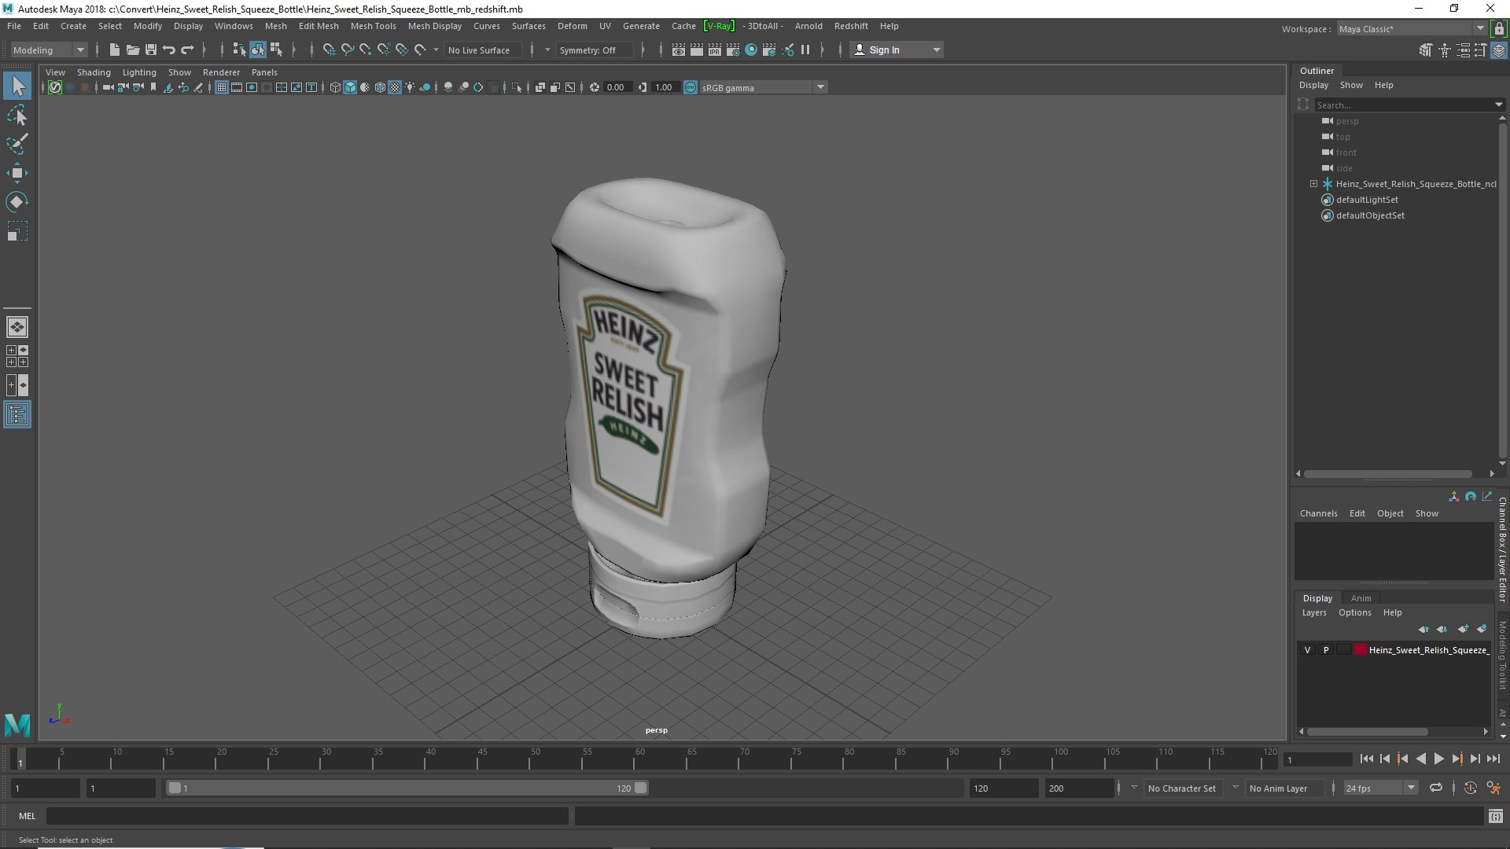
Task: Click the New Scene file icon
Action: click(115, 50)
